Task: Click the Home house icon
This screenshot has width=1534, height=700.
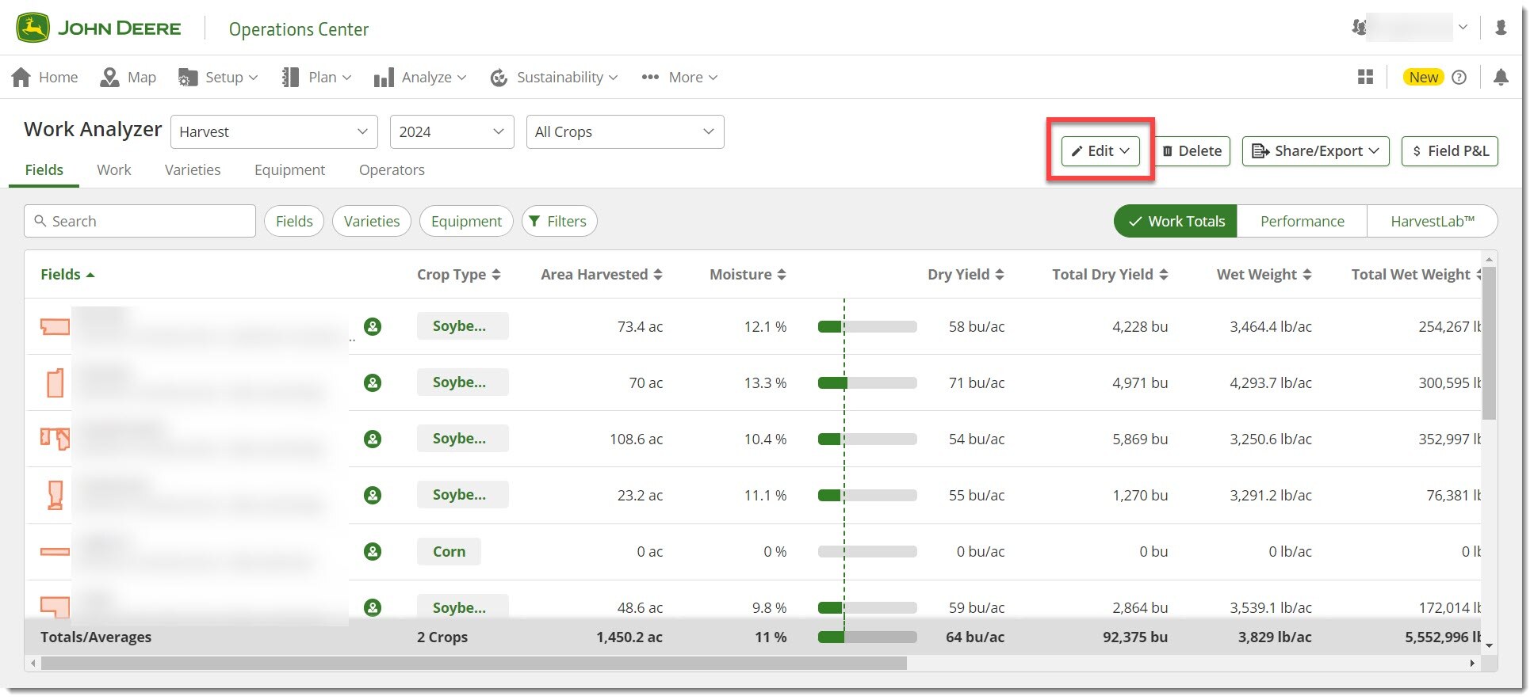Action: tap(21, 77)
